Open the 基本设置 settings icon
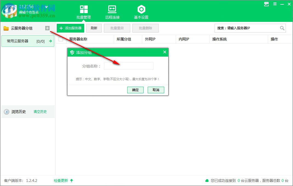The width and height of the screenshot is (293, 186). click(x=141, y=9)
